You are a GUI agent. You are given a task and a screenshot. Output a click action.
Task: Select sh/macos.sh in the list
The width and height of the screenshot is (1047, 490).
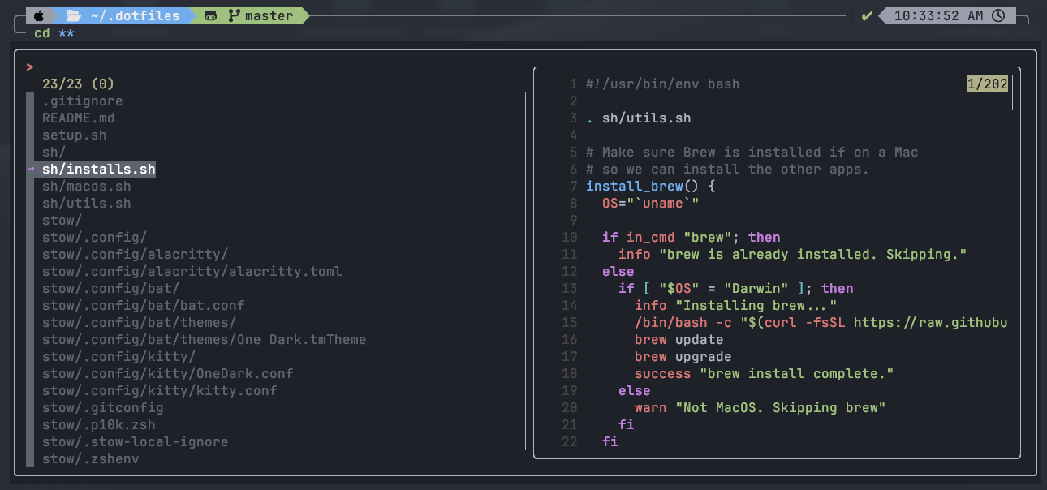pos(87,186)
